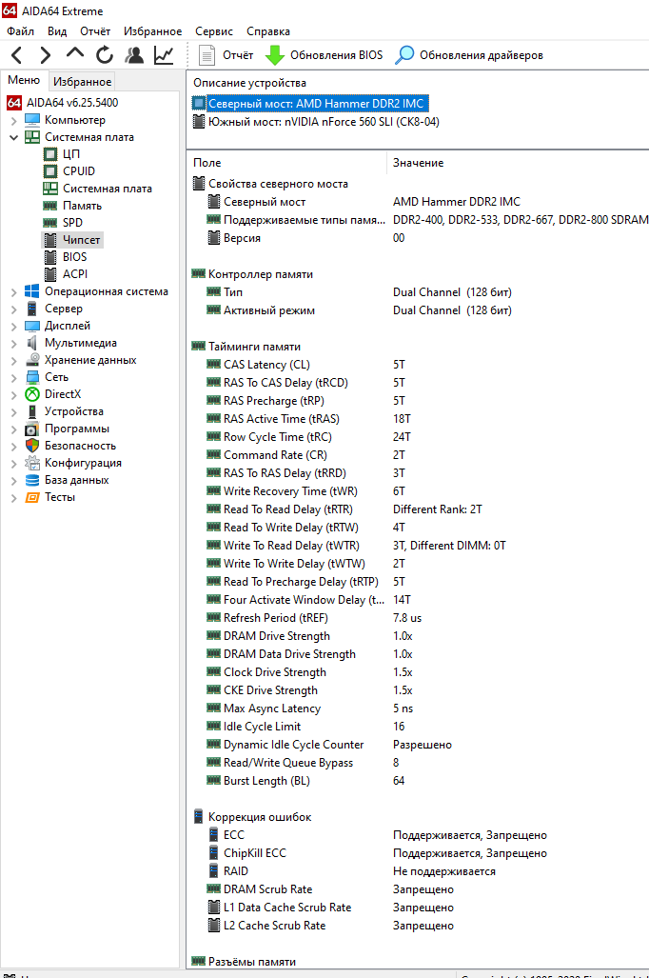Select the CAS Latency (CL) row
The image size is (649, 978).
point(418,365)
